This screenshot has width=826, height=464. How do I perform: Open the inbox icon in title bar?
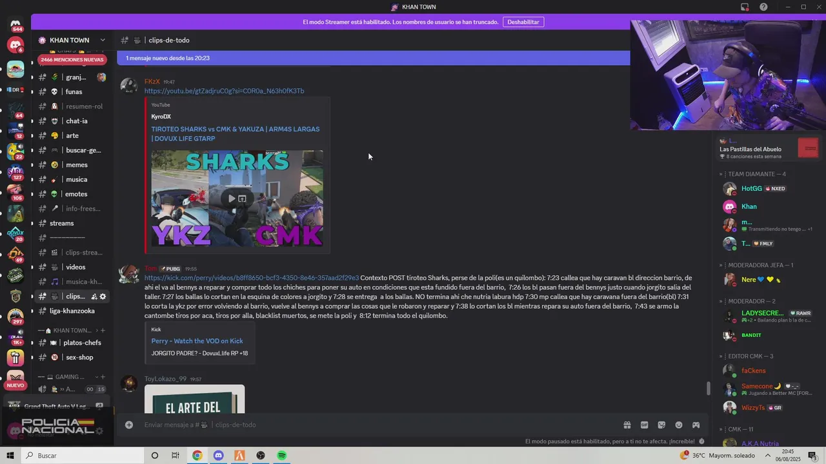(745, 7)
